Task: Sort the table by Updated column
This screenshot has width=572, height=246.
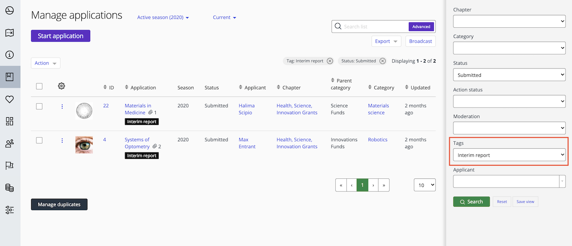Action: pyautogui.click(x=417, y=88)
